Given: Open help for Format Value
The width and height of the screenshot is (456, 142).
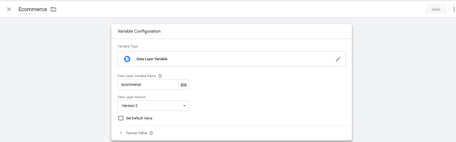Looking at the screenshot, I should (x=151, y=133).
